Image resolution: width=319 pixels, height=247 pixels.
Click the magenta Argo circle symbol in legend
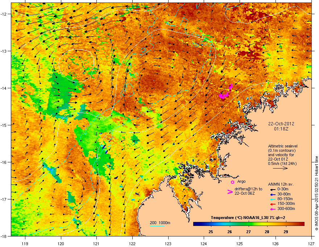click(x=232, y=182)
